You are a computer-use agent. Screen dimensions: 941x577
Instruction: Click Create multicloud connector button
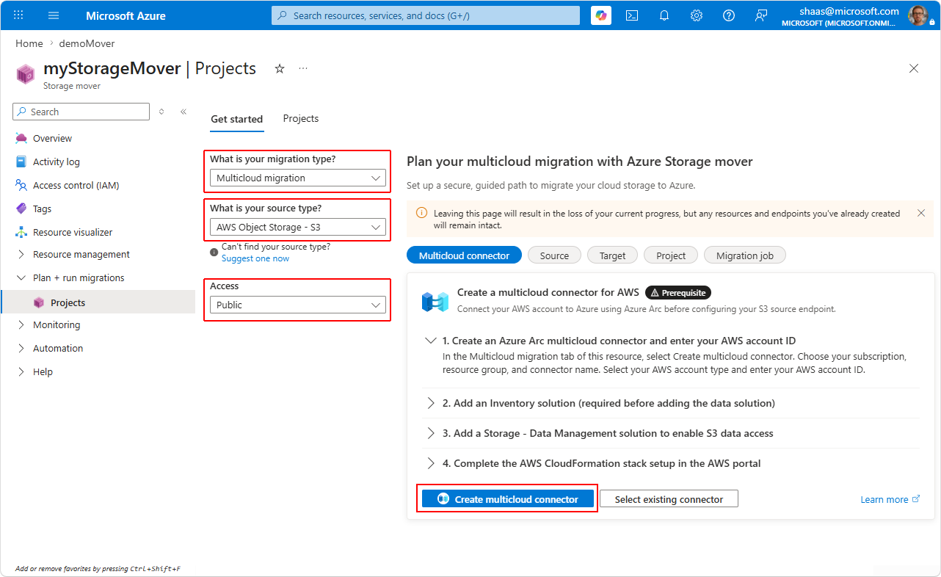point(508,499)
